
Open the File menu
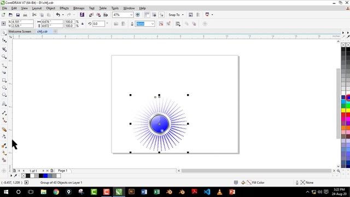coord(4,8)
